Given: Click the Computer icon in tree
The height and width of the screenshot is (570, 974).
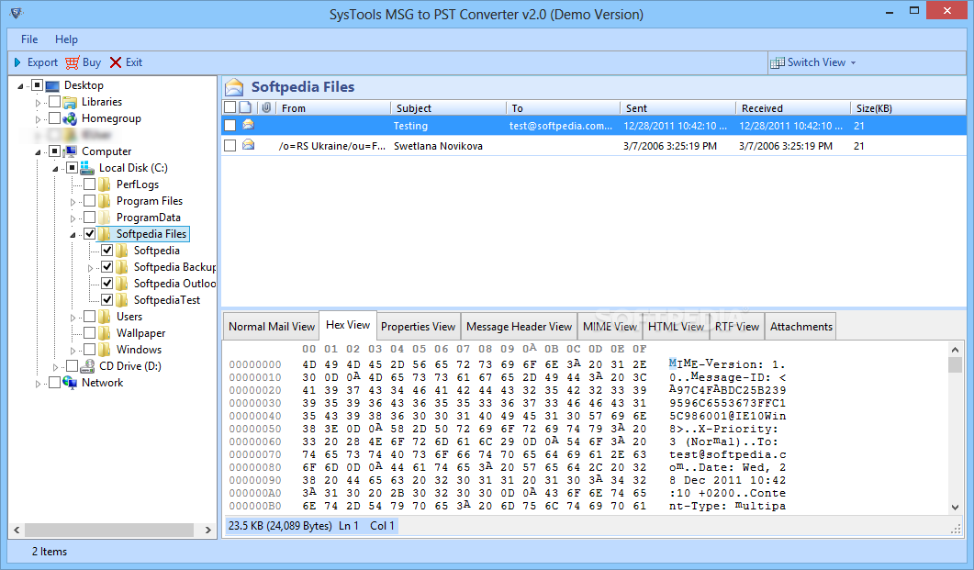Looking at the screenshot, I should pos(70,151).
